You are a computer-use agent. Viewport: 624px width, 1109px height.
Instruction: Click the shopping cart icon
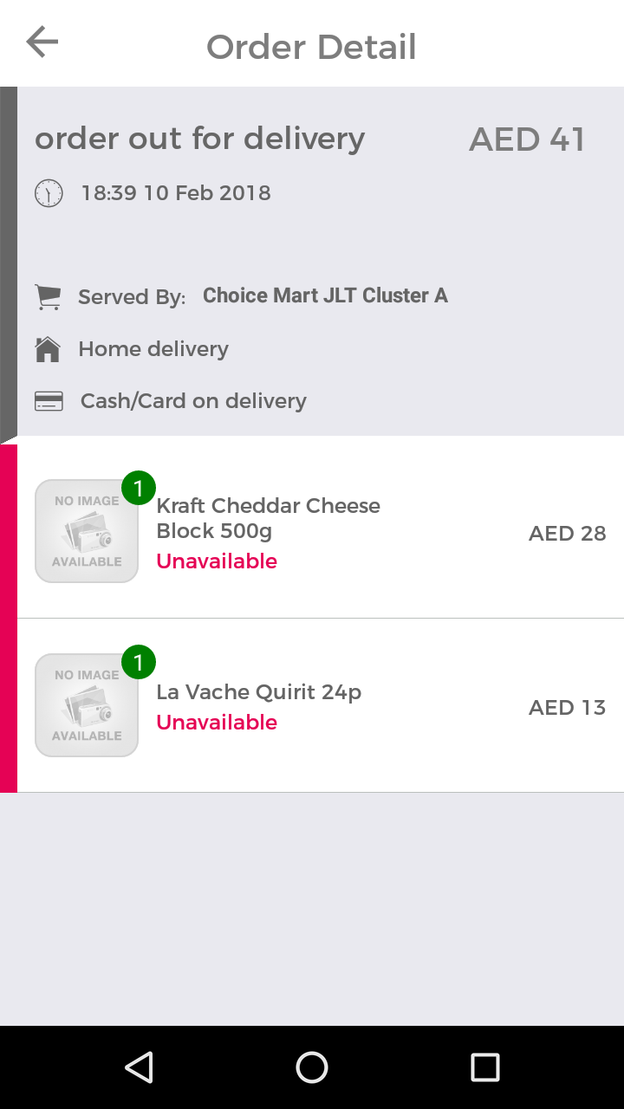[x=48, y=297]
